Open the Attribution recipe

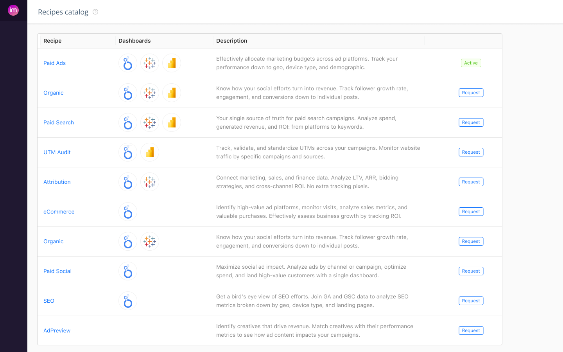(57, 182)
